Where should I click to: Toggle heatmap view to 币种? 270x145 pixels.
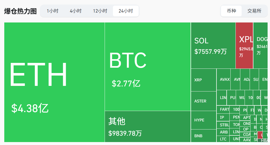231,11
